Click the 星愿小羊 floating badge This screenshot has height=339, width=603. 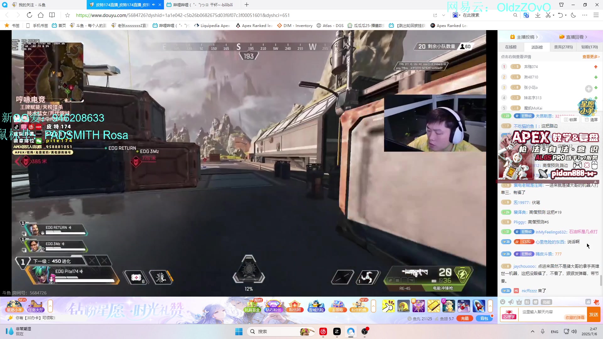587,107
